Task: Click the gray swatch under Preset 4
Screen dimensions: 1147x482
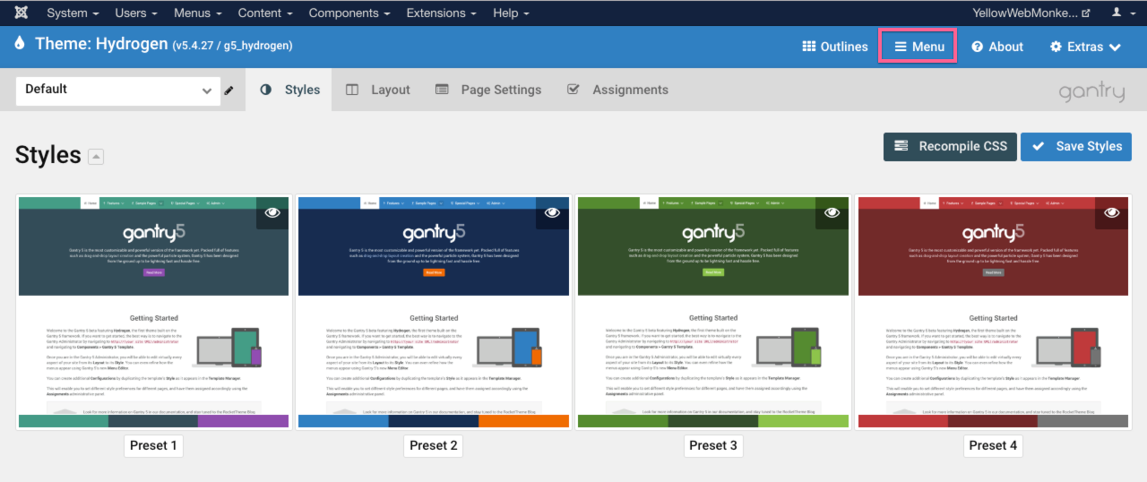Action: point(1082,421)
